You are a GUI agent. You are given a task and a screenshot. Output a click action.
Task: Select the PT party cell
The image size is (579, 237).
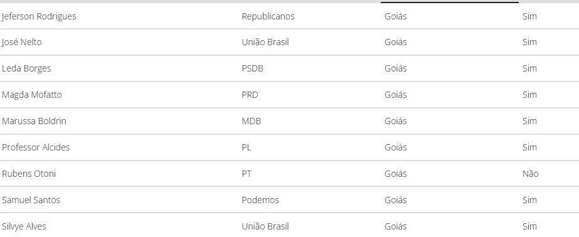(x=247, y=174)
